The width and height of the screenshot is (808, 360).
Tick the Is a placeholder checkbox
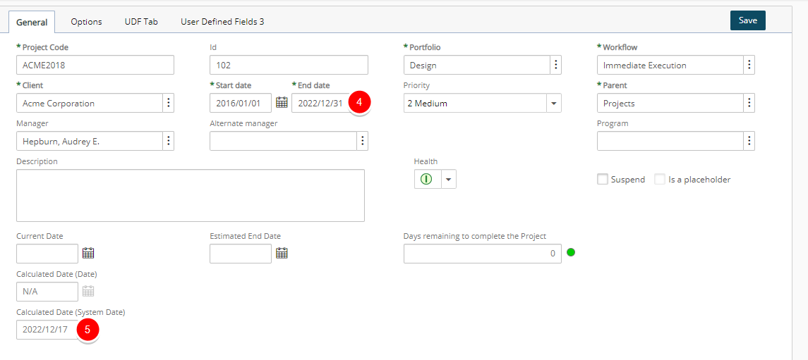coord(660,180)
